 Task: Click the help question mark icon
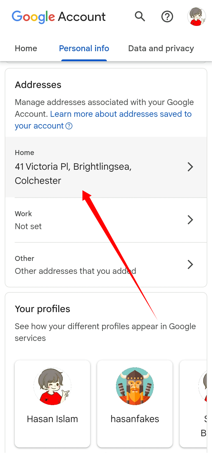pyautogui.click(x=167, y=16)
